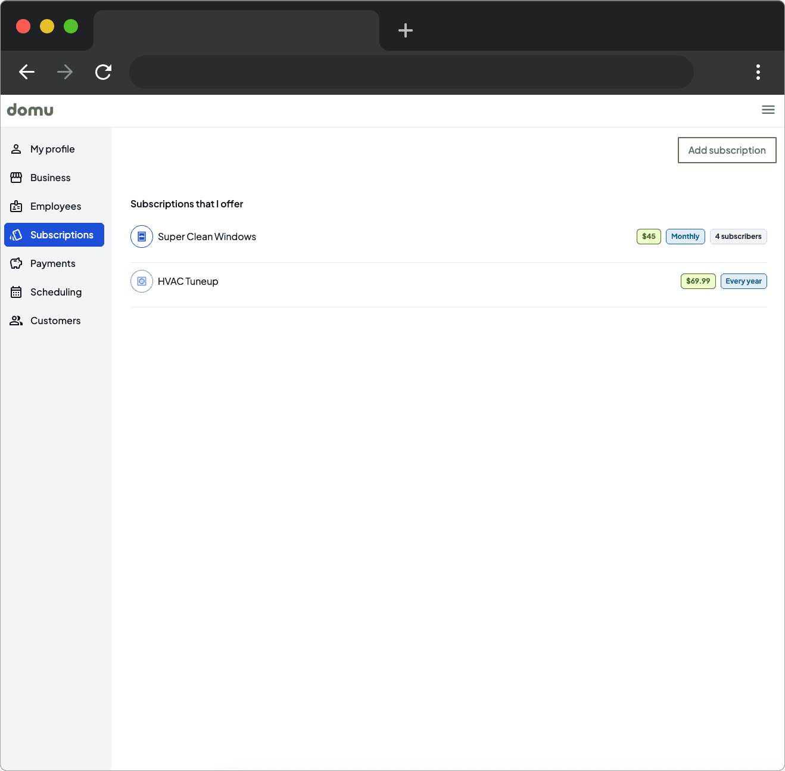Go to the Business section
The width and height of the screenshot is (785, 771).
tap(54, 178)
